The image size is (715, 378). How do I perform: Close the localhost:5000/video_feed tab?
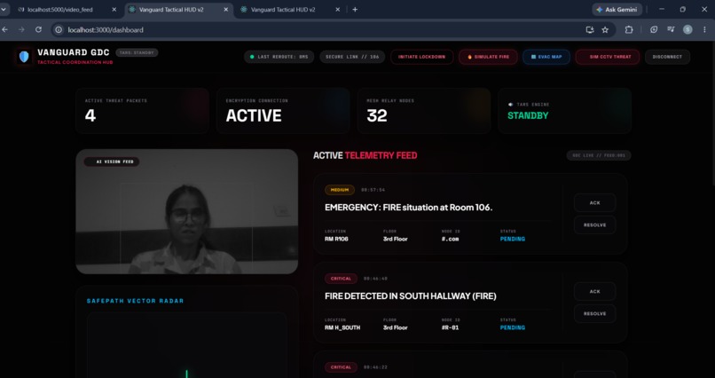[114, 10]
